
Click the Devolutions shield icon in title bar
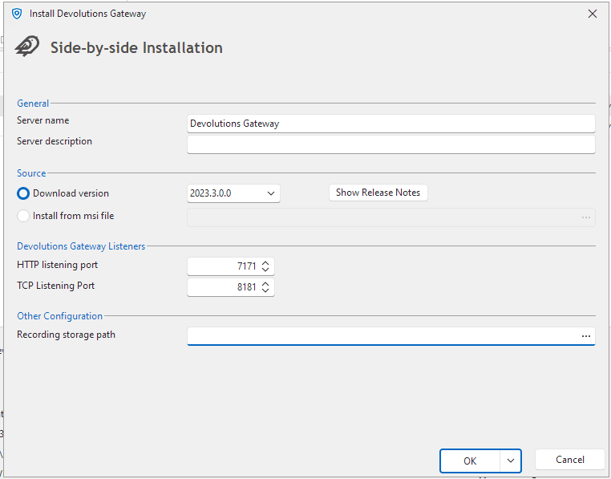point(17,14)
